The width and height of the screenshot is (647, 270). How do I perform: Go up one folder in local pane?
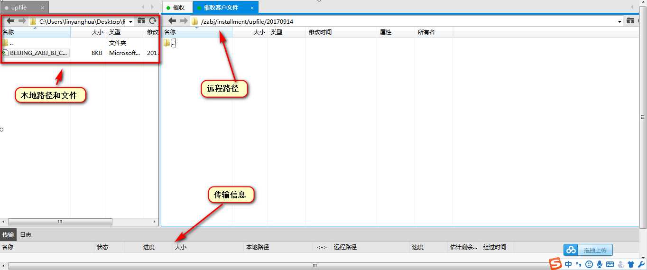[141, 21]
